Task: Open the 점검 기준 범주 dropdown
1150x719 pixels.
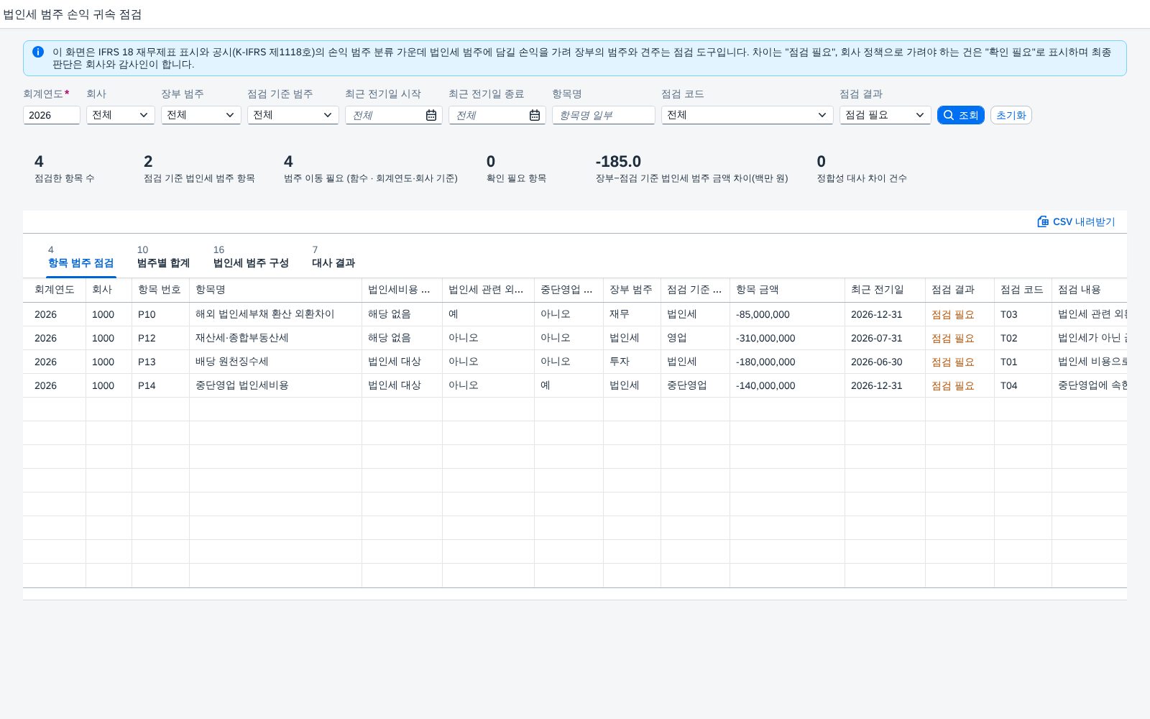Action: 293,115
